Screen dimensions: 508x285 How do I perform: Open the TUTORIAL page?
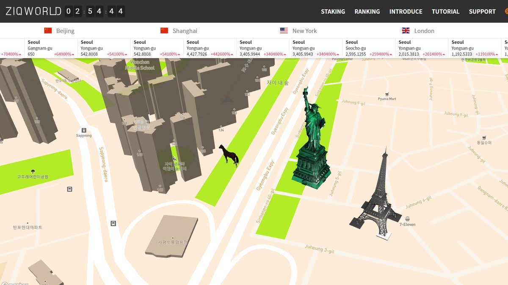[x=445, y=11]
